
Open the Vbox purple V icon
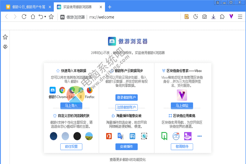click(x=231, y=16)
